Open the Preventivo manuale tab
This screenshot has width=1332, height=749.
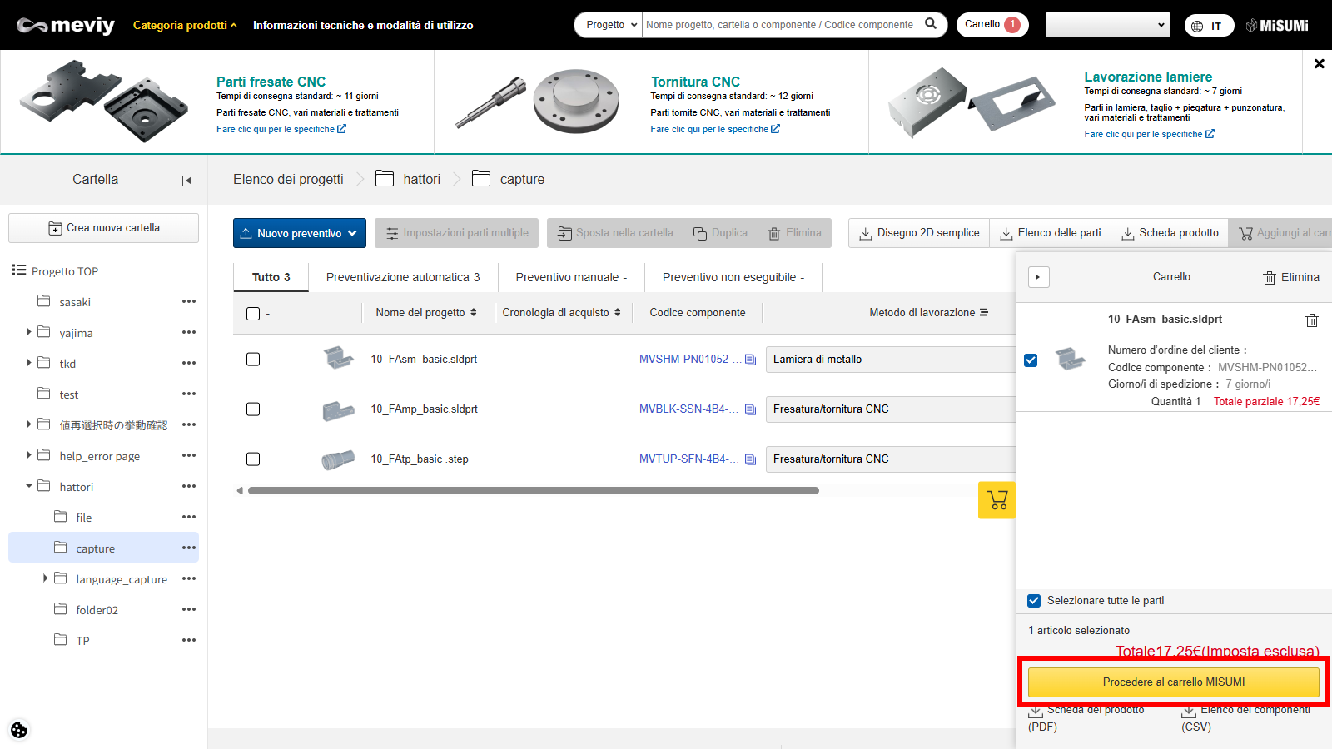click(570, 277)
